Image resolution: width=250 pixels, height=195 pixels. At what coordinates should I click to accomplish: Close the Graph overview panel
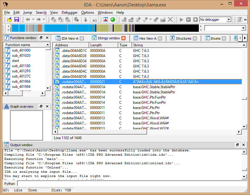coord(47,107)
